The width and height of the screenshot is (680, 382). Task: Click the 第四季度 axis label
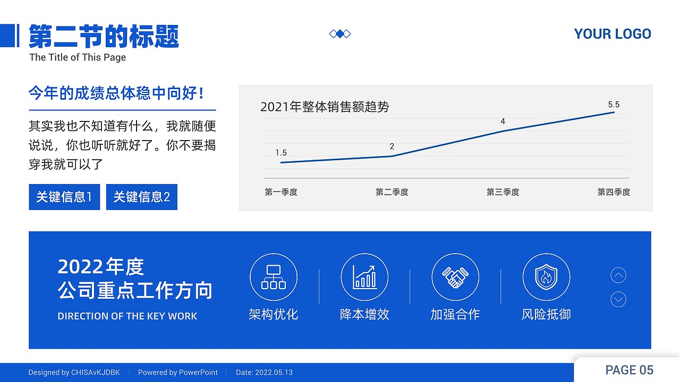pos(614,192)
